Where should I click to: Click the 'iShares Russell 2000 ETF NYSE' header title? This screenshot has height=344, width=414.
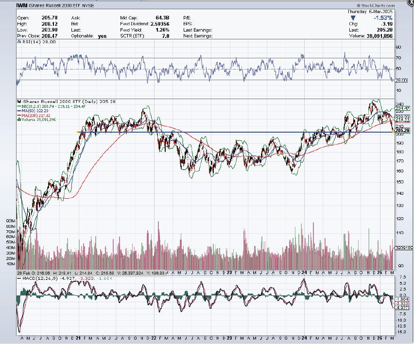(x=61, y=5)
